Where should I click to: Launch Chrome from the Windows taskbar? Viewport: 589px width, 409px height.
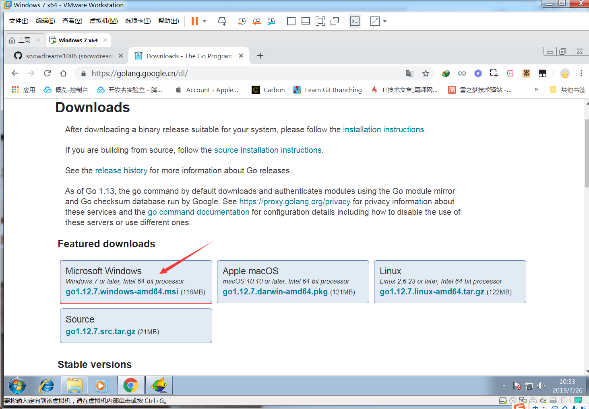coord(130,385)
